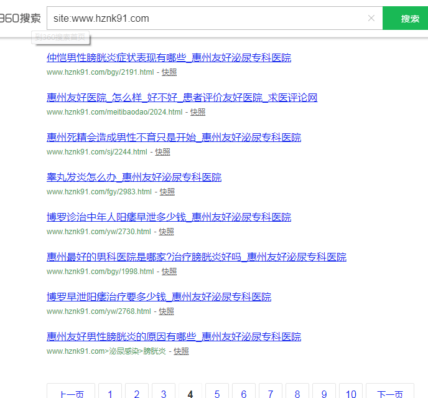Viewport: 428px width, 398px height.
Task: Click URL text www.hznk91.com/yw/2768.html
Action: click(99, 311)
